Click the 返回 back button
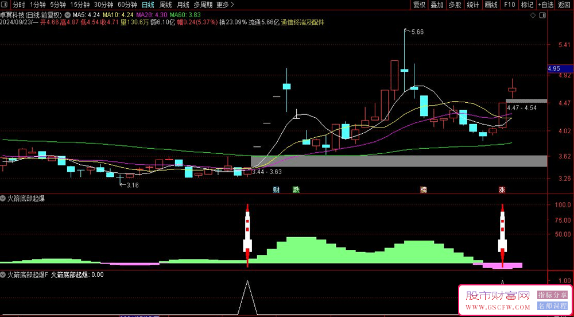Image resolution: width=574 pixels, height=317 pixels. coord(564,5)
